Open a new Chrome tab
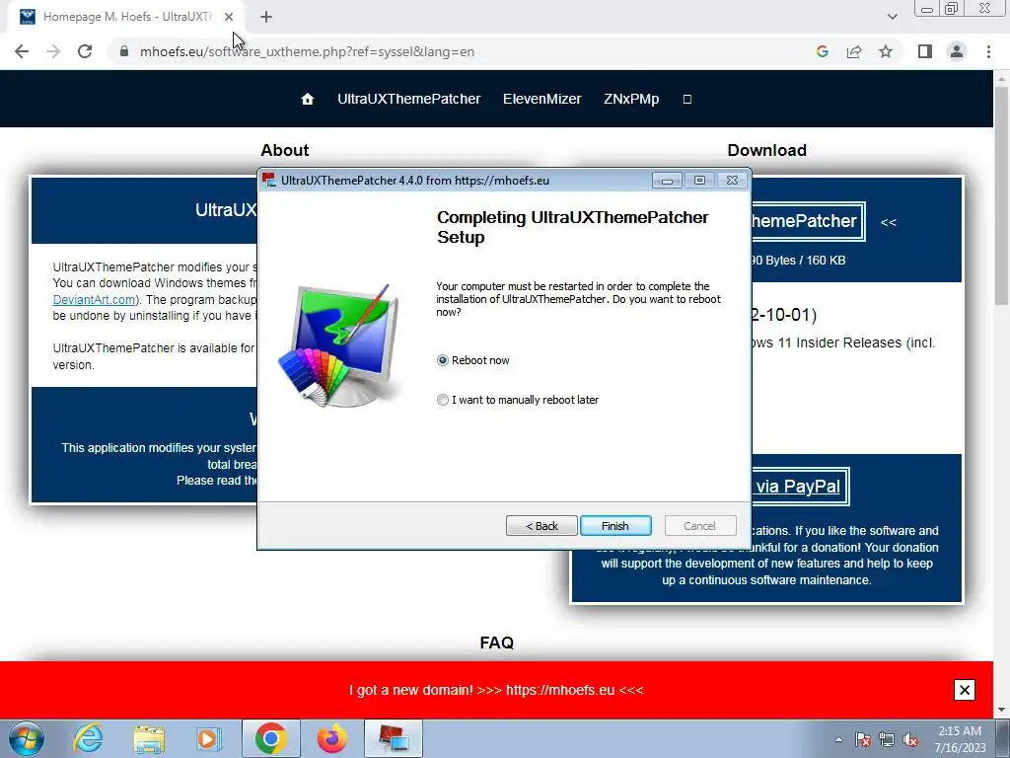 pos(266,17)
